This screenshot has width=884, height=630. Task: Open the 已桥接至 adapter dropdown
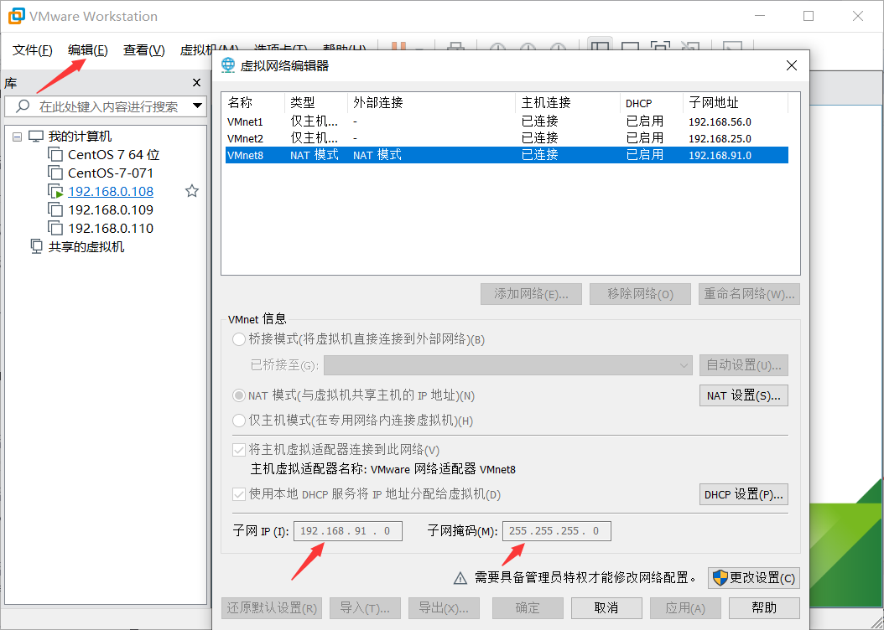(508, 365)
